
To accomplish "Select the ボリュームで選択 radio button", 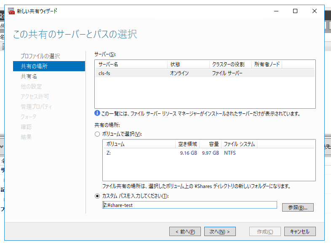I will [97, 134].
